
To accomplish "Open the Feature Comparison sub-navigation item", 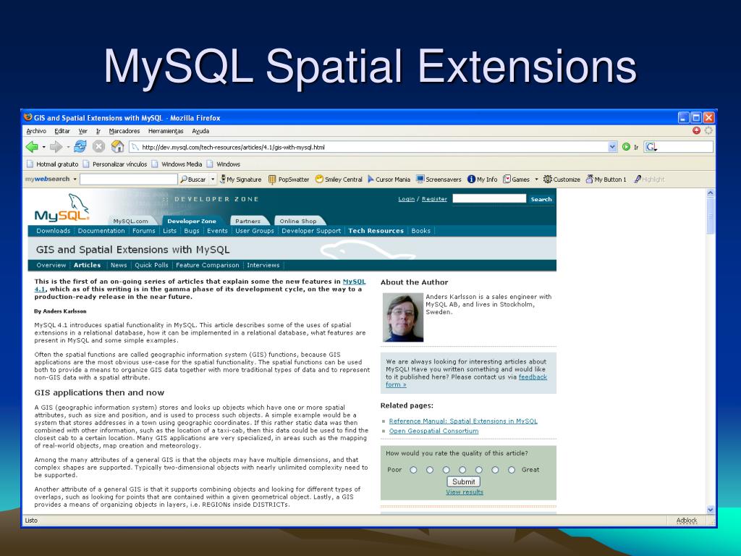I will tap(208, 265).
